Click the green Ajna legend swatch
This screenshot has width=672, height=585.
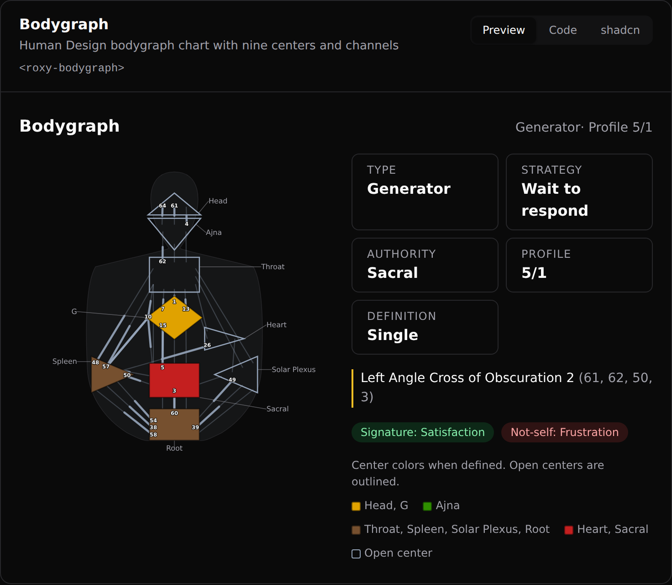[427, 506]
